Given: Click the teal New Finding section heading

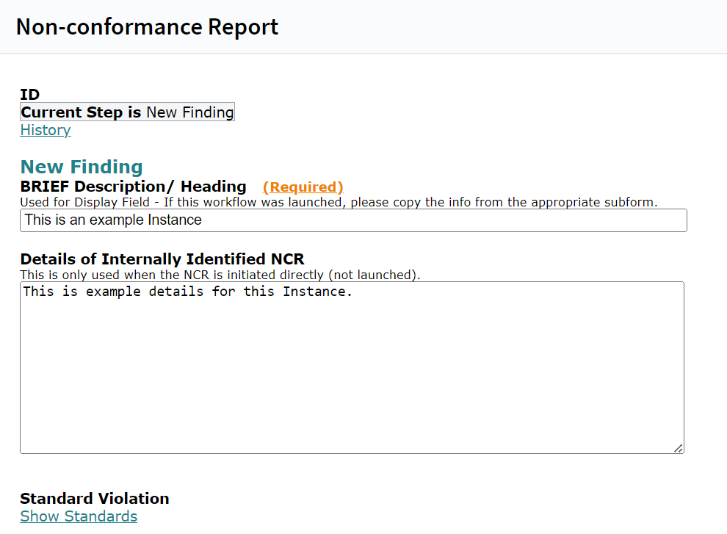Looking at the screenshot, I should tap(82, 167).
